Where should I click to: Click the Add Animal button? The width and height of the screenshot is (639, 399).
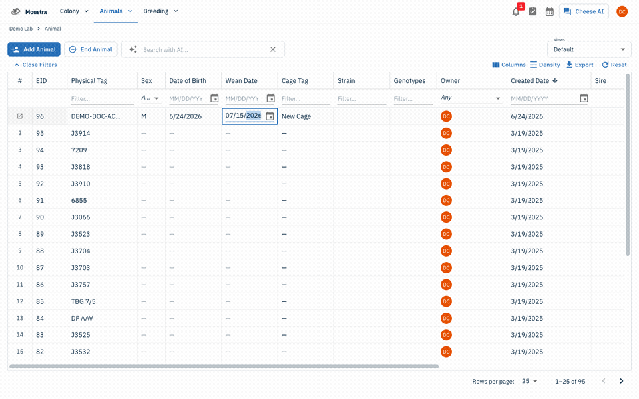point(34,49)
